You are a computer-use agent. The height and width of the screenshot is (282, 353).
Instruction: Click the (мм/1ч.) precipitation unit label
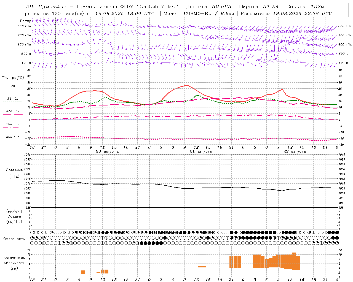(x=14, y=222)
